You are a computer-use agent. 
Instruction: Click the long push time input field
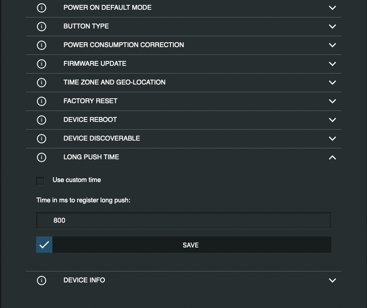(183, 220)
